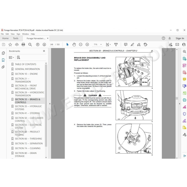Click the stamp tool icon
This screenshot has height=187, width=187.
145,45
